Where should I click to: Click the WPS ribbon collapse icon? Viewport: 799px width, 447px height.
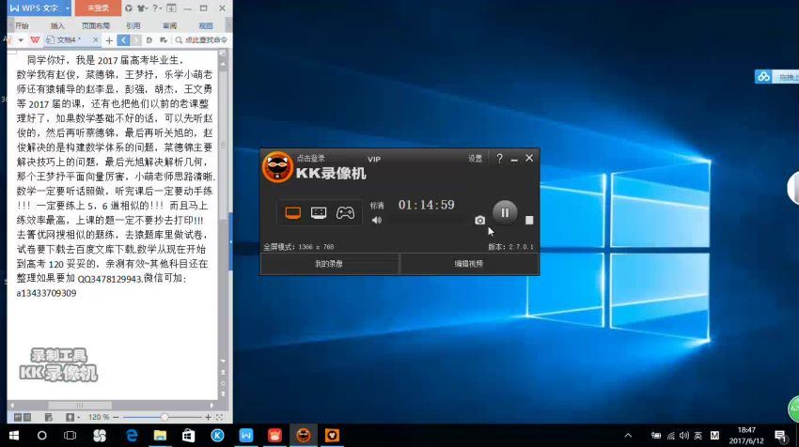point(172,8)
